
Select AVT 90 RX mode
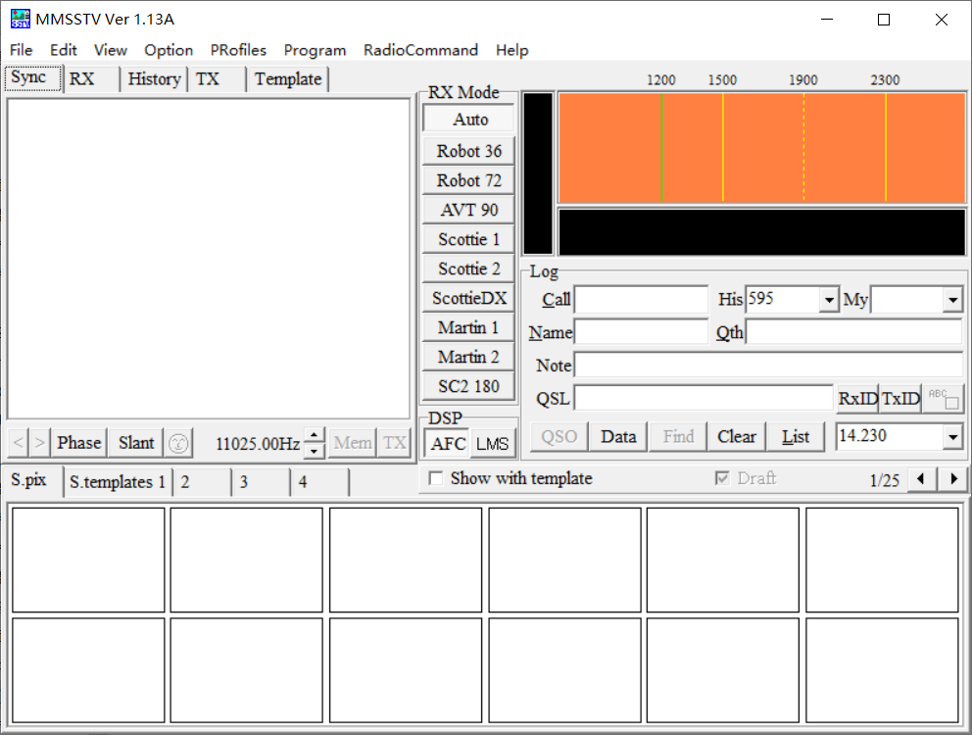pyautogui.click(x=468, y=210)
